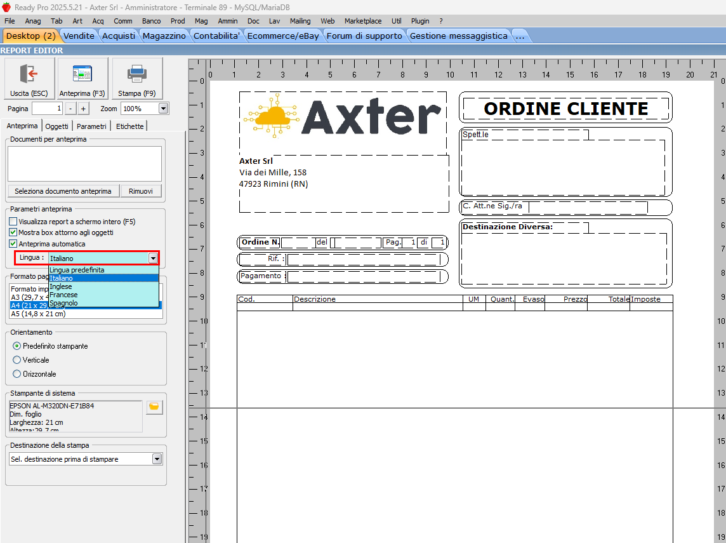Click the Axter Srl address text
Viewport: 726px width, 543px height.
pos(256,161)
